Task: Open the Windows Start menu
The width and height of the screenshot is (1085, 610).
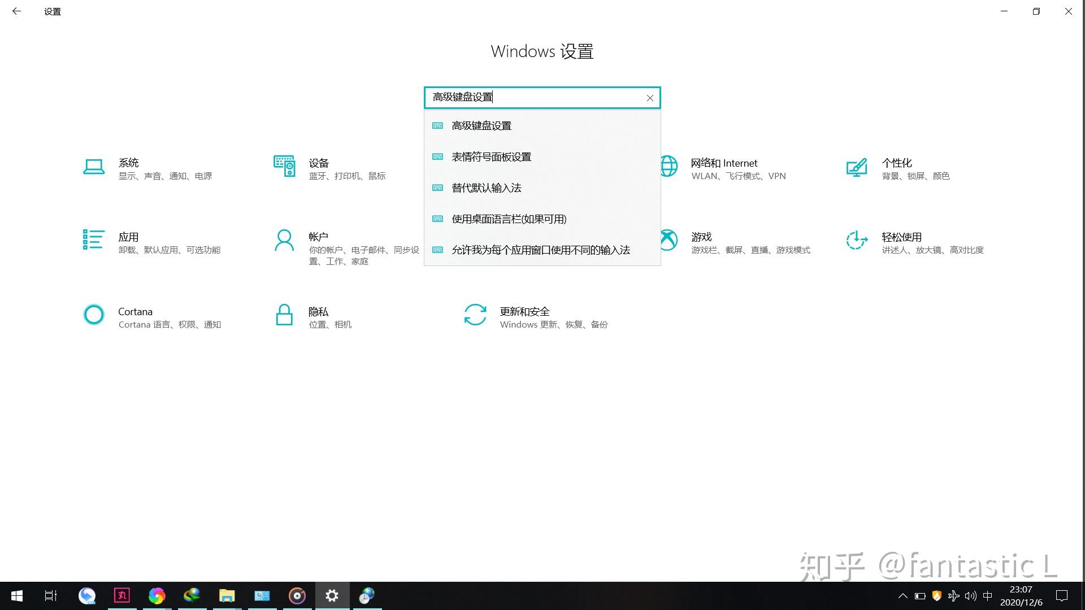Action: pos(17,596)
